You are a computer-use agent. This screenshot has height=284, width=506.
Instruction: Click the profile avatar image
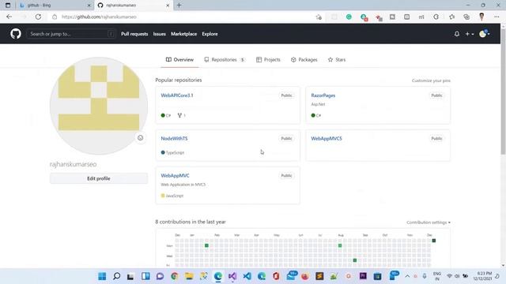tap(99, 106)
